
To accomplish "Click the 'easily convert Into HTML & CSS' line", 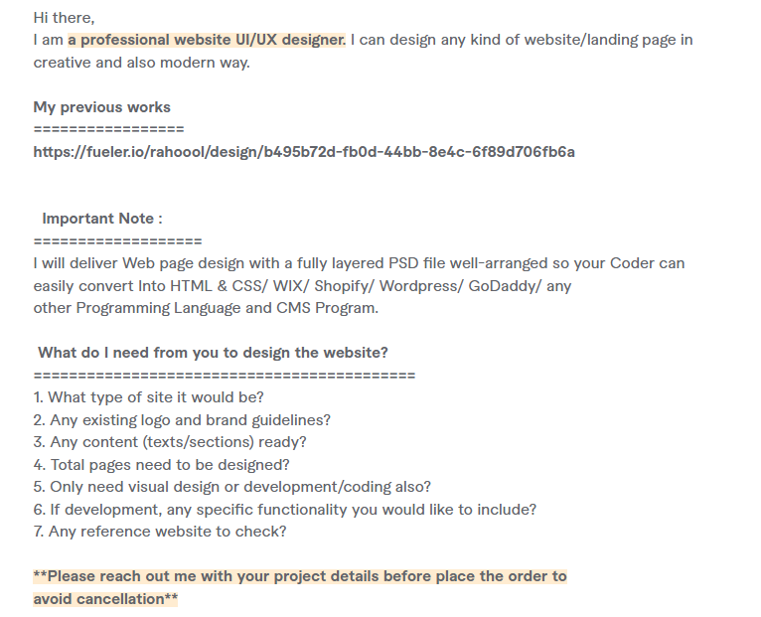I will [302, 286].
